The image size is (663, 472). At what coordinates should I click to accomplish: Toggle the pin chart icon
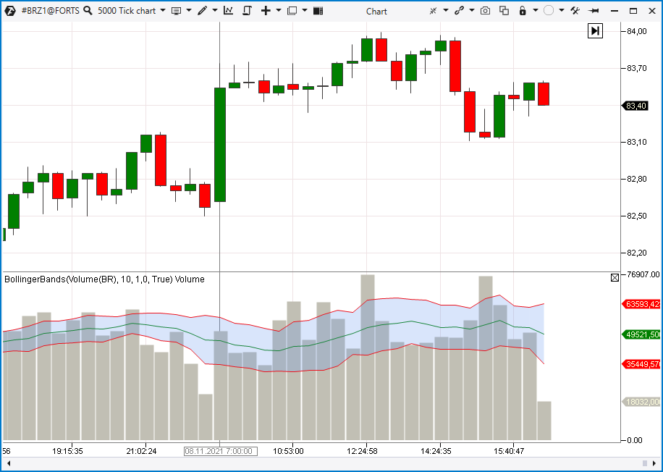point(594,11)
